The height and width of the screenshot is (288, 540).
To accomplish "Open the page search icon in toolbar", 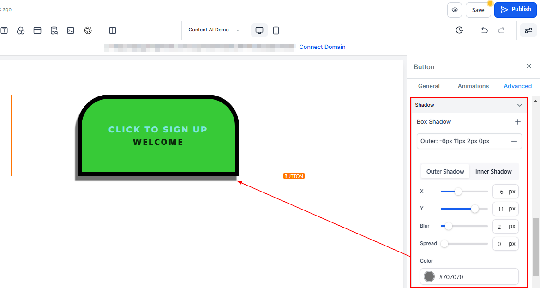I will 54,30.
